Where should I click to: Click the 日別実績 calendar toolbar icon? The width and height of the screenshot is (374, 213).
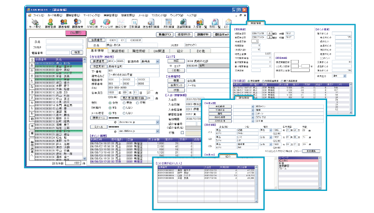pos(134,23)
